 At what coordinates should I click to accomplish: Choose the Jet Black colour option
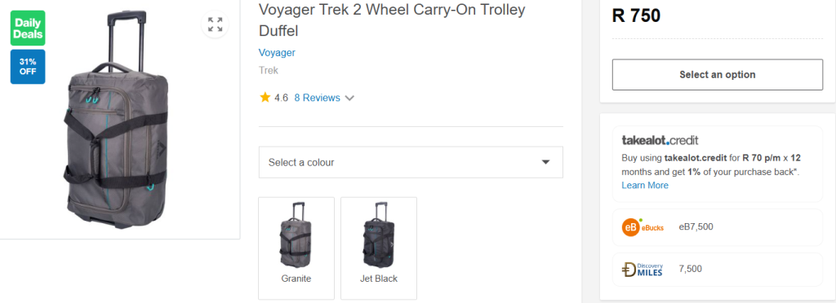pyautogui.click(x=379, y=248)
